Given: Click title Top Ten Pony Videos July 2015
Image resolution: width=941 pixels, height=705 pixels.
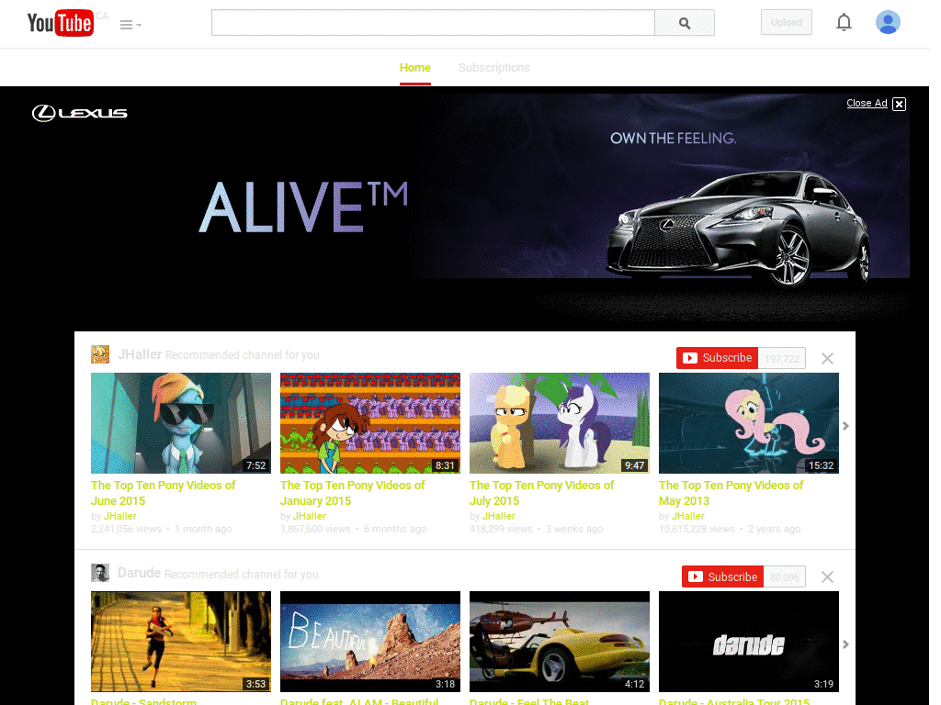Looking at the screenshot, I should tap(541, 493).
